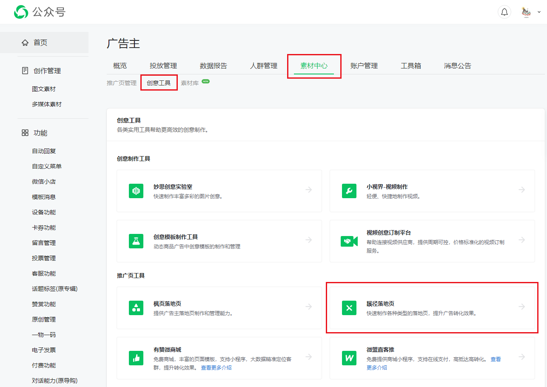This screenshot has height=387, width=547.
Task: Click the 微盟直客推 W icon
Action: (349, 358)
